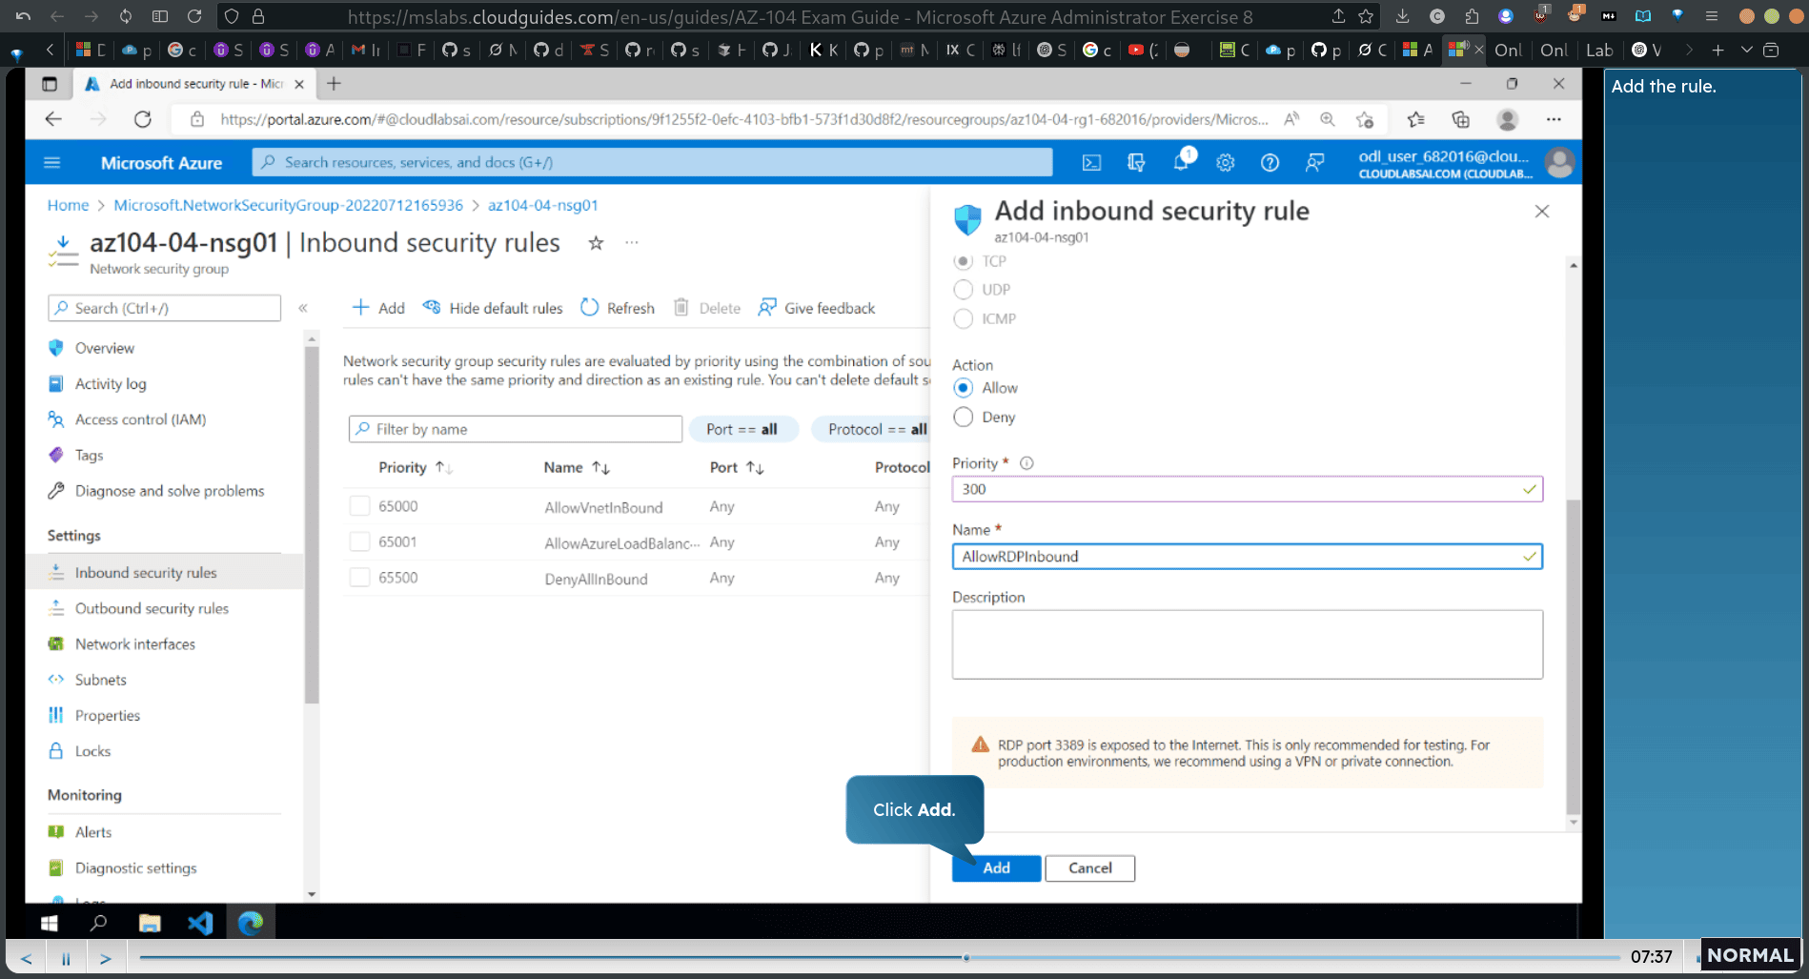The width and height of the screenshot is (1809, 979).
Task: Open the Azure notifications bell
Action: coord(1181,162)
